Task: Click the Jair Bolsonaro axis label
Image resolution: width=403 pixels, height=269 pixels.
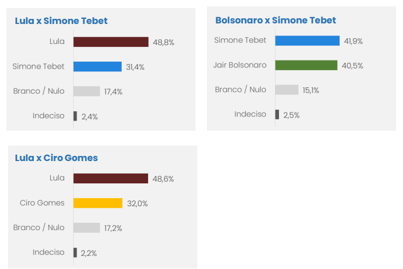Action: [x=240, y=65]
